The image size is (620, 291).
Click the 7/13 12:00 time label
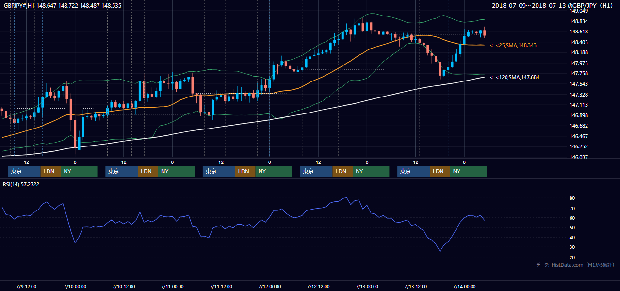tap(416, 286)
